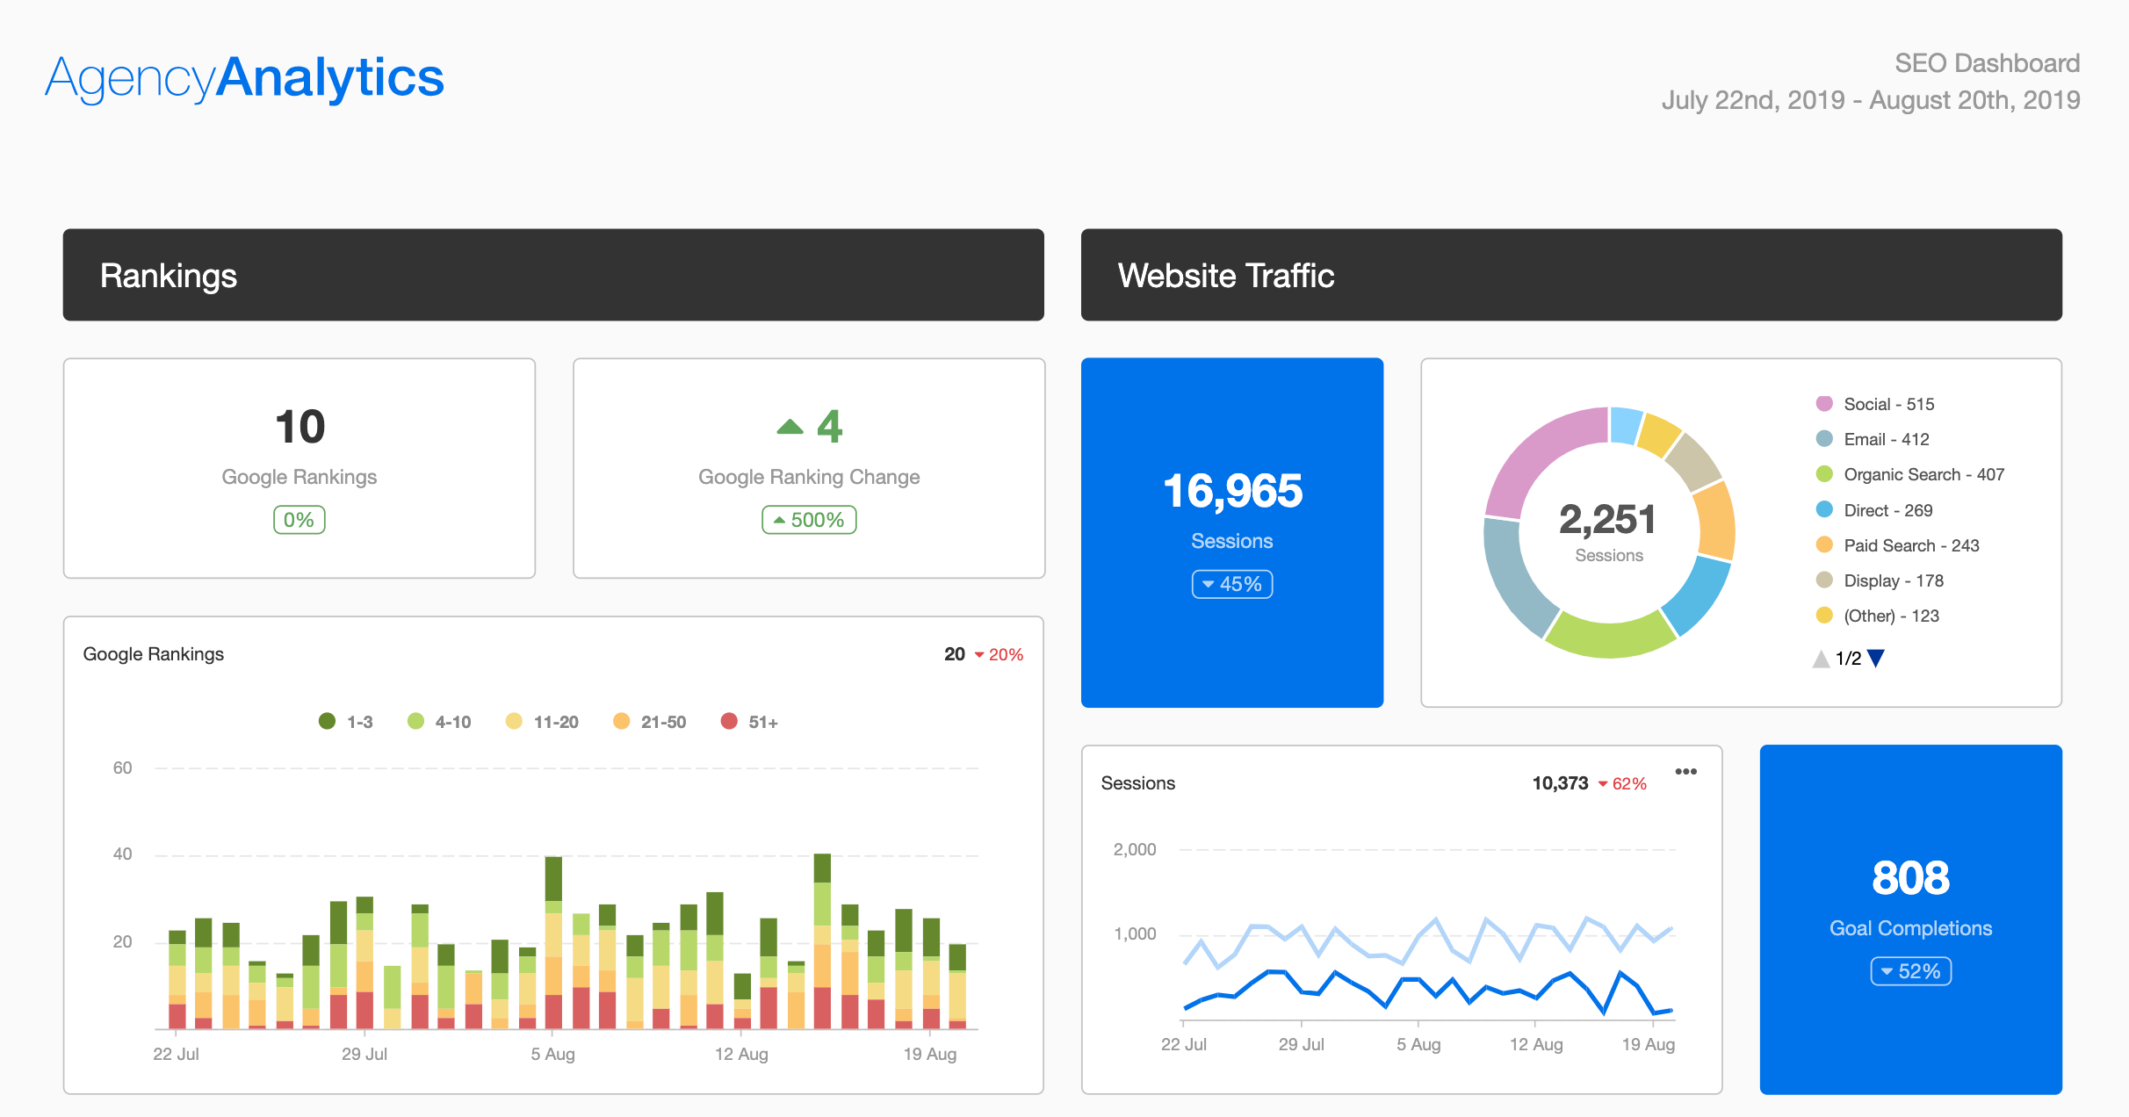Go to previous donut legend page arrow
Screen dimensions: 2129x1117
point(1822,659)
